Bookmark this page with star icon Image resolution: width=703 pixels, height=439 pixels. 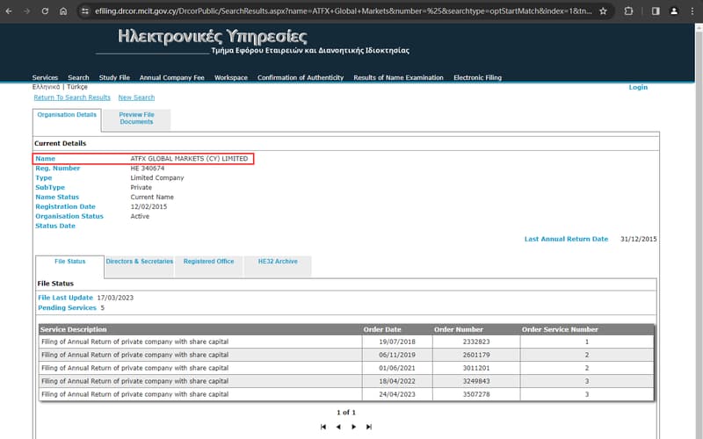(603, 11)
